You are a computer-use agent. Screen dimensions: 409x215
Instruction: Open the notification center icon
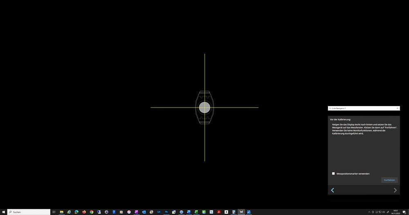(405, 212)
